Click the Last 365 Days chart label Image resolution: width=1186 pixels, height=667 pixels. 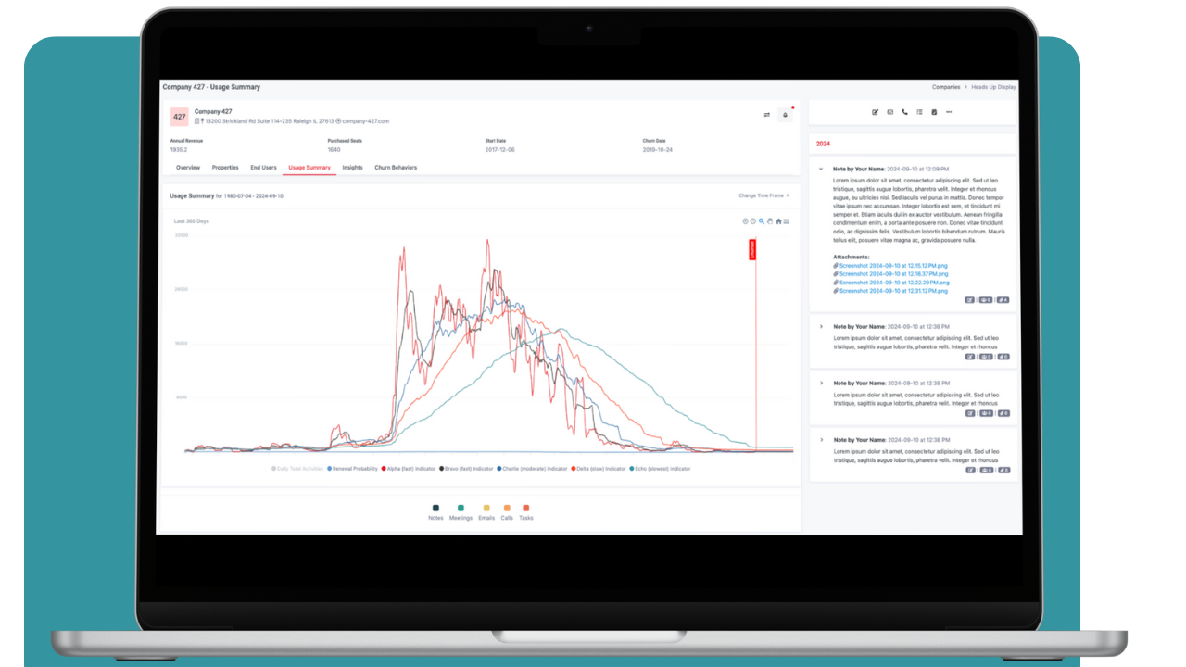point(192,221)
